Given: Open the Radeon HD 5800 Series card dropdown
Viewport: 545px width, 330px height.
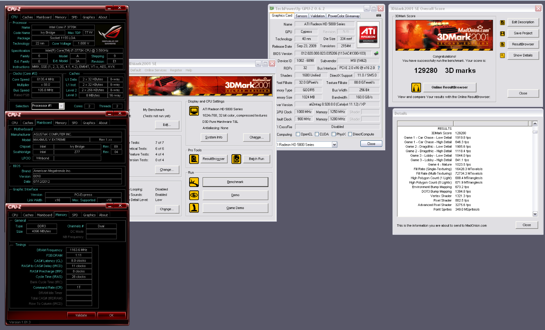Looking at the screenshot, I should pyautogui.click(x=334, y=145).
